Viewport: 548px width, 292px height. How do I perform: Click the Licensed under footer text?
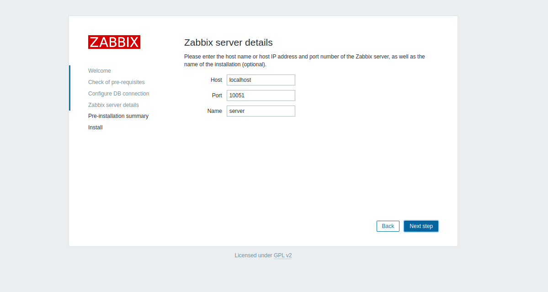click(253, 255)
